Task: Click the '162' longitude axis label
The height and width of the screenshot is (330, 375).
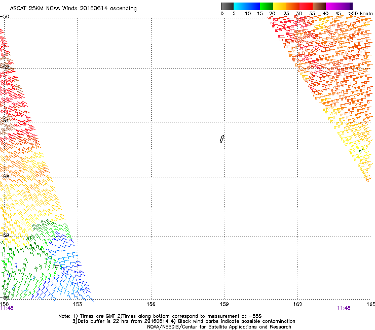Action: pyautogui.click(x=298, y=304)
